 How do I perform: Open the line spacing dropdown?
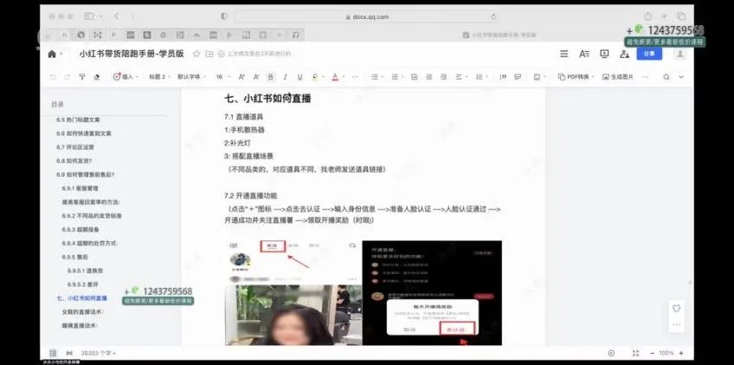(x=481, y=77)
